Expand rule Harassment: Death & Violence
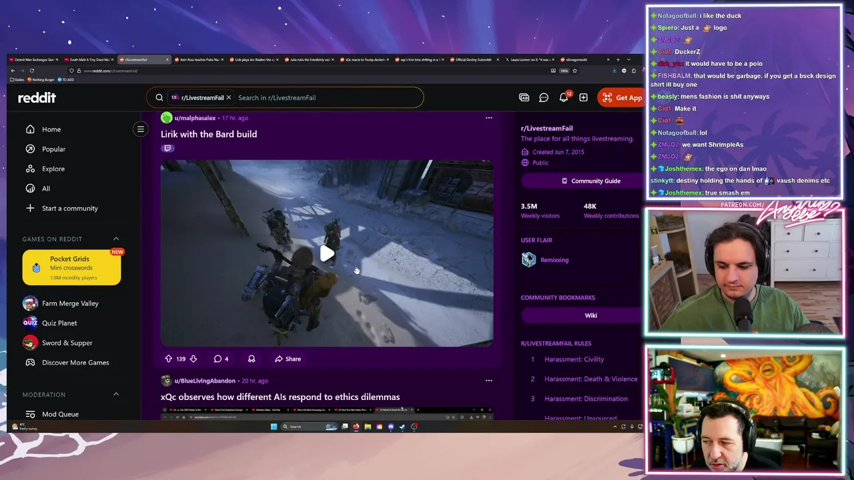Viewport: 854px width, 480px height. (591, 379)
